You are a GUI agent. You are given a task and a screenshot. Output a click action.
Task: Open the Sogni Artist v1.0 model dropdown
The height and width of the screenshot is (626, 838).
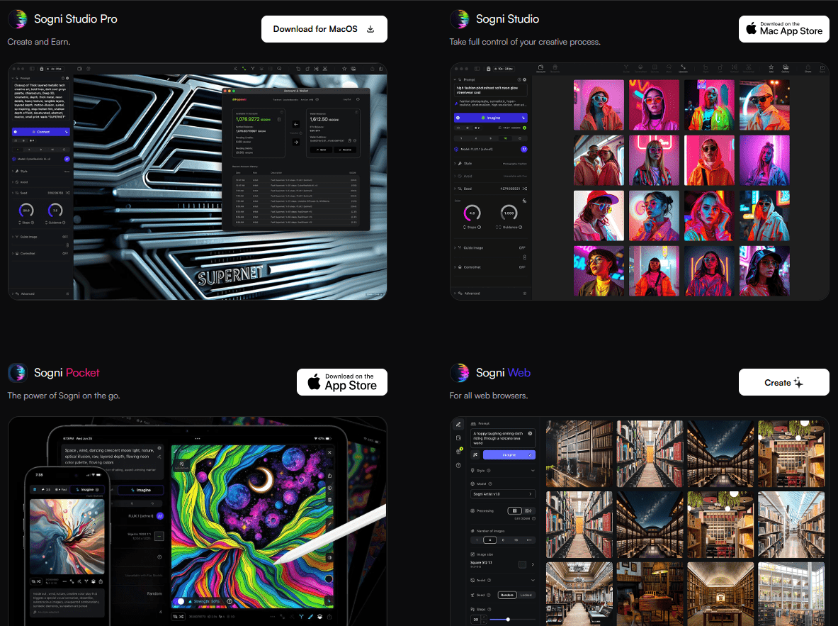coord(502,493)
